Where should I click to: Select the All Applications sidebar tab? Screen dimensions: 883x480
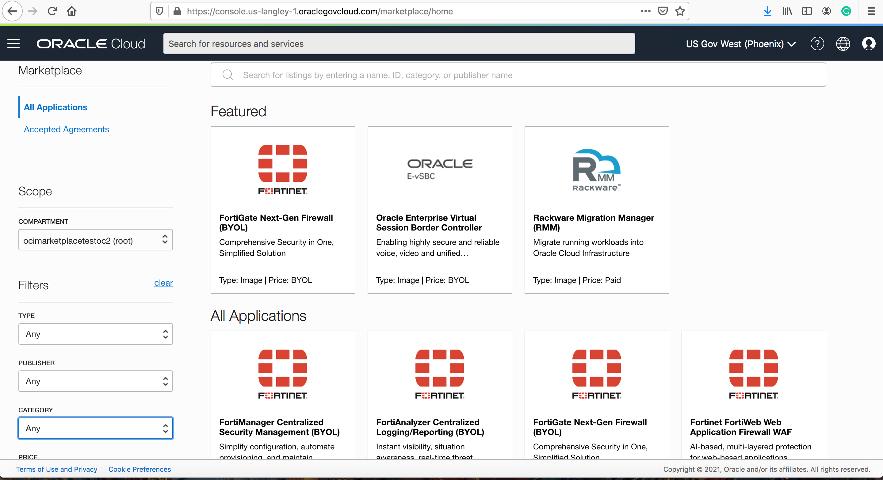tap(55, 107)
